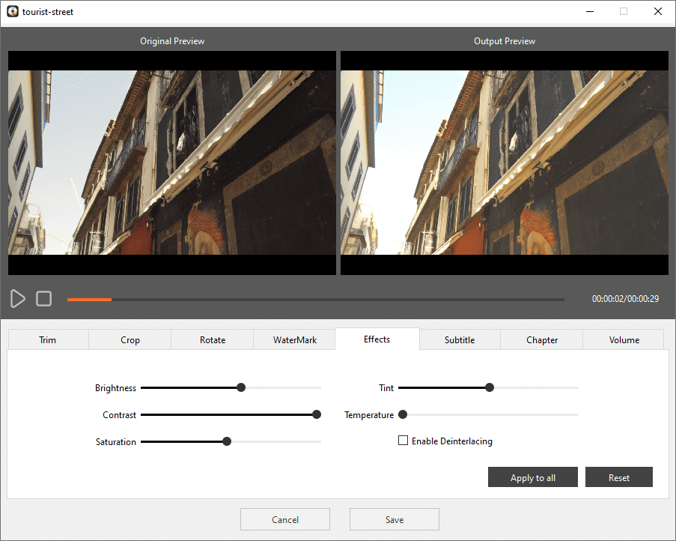Select the WaterMark tab
Viewport: 676px width, 541px height.
[x=295, y=340]
